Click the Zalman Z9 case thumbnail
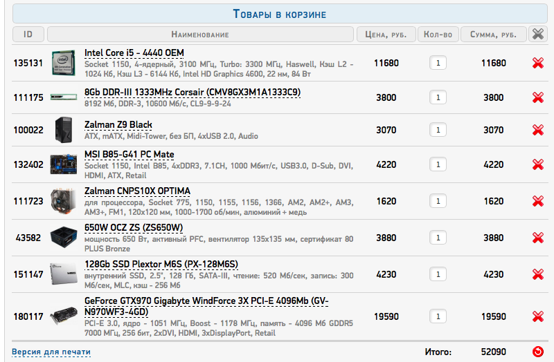The height and width of the screenshot is (362, 554). [x=64, y=130]
